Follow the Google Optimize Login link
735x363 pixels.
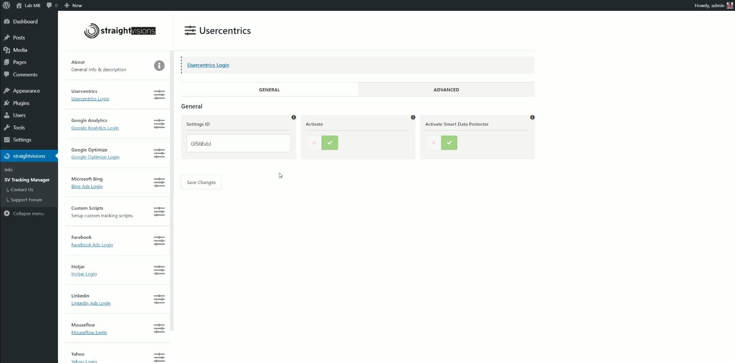click(x=95, y=157)
